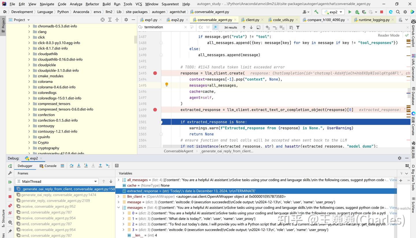Toggle the Regex search option
This screenshot has height=238, width=416.
(x=215, y=27)
